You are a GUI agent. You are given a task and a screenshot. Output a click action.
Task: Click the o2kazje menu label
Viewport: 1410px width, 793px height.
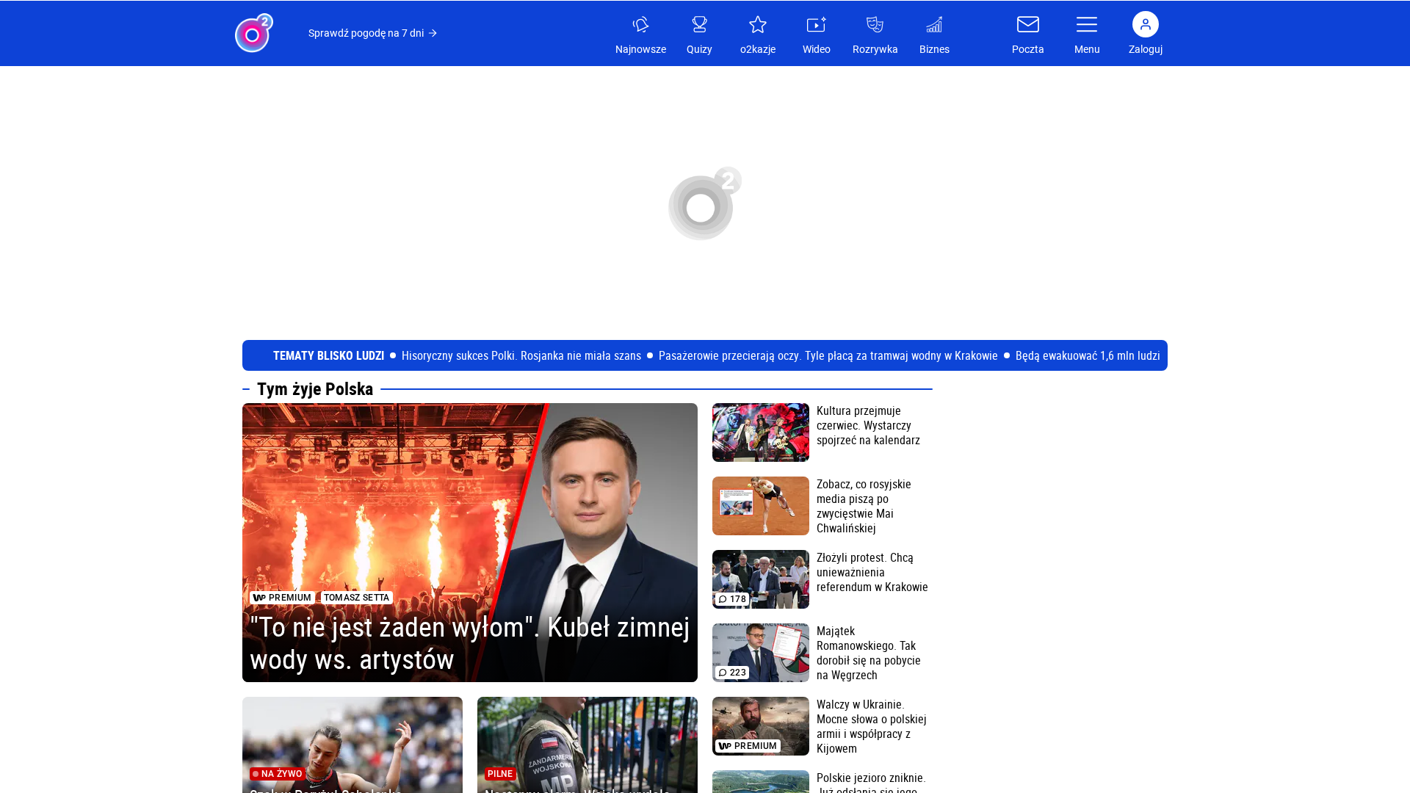(x=758, y=49)
